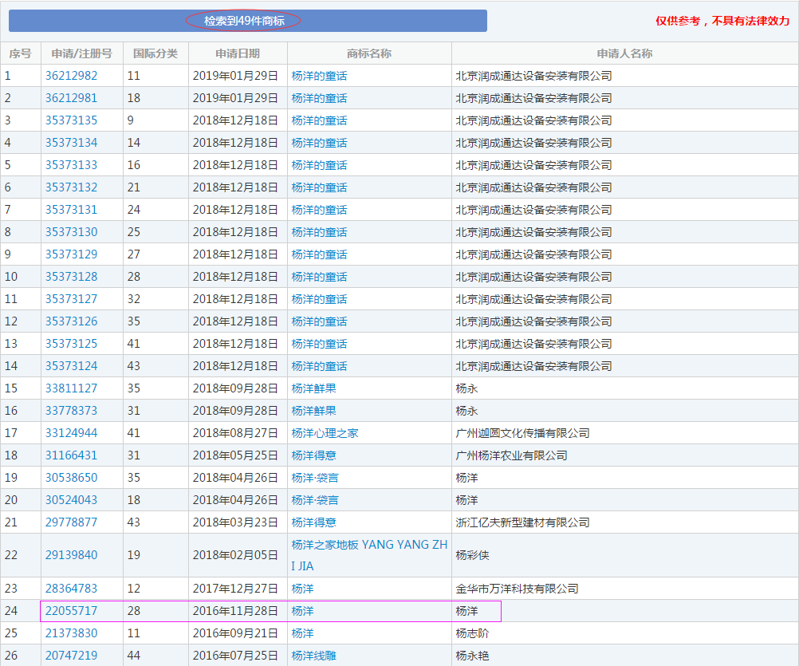Open registration number 29778877 link
The image size is (799, 666).
71,522
